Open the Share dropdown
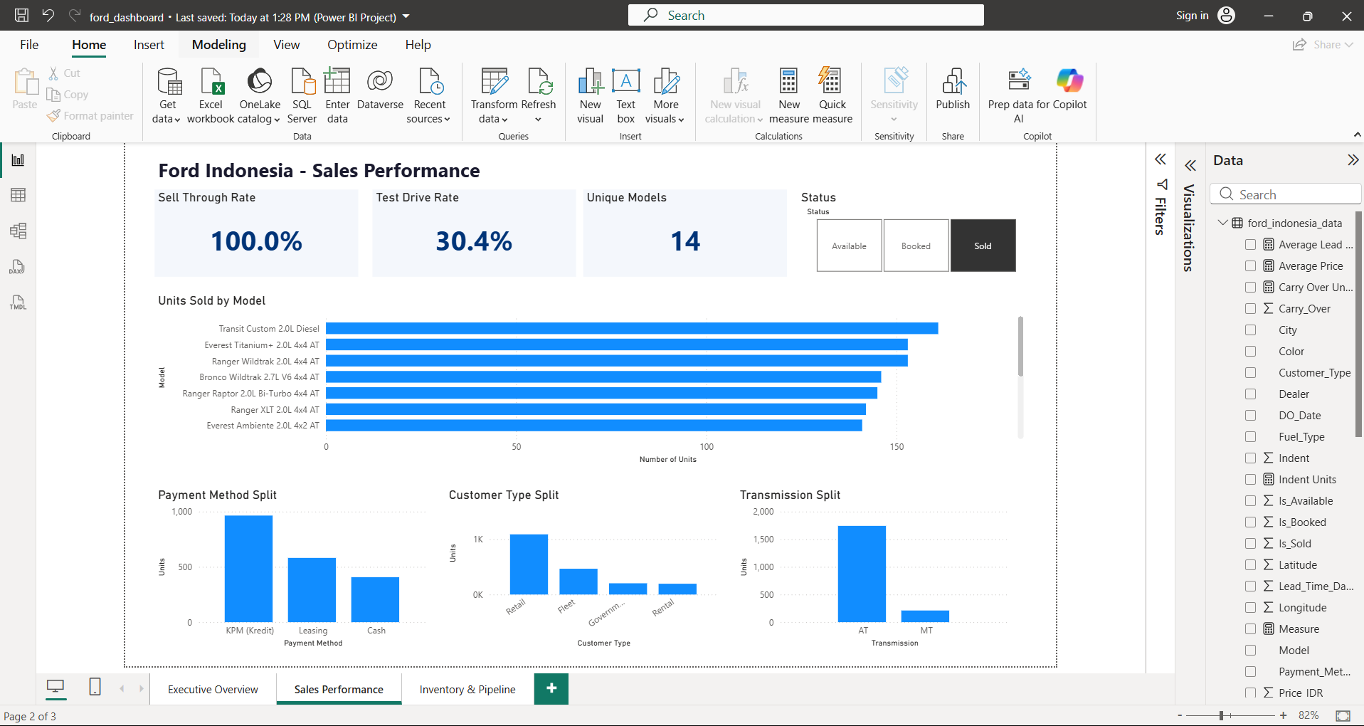Image resolution: width=1364 pixels, height=726 pixels. tap(1323, 44)
